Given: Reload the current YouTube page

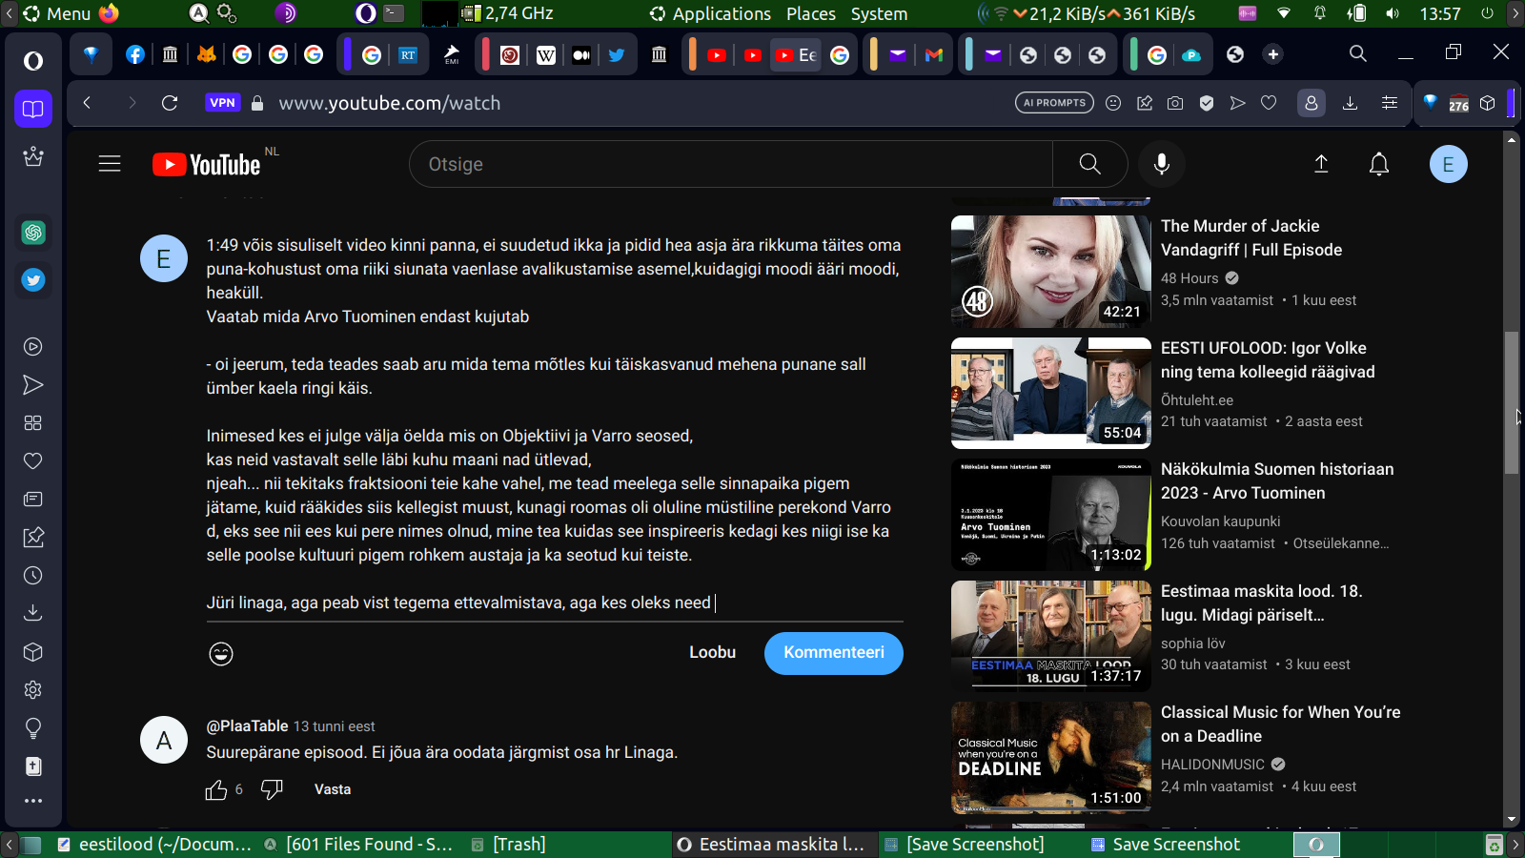Looking at the screenshot, I should click(170, 103).
